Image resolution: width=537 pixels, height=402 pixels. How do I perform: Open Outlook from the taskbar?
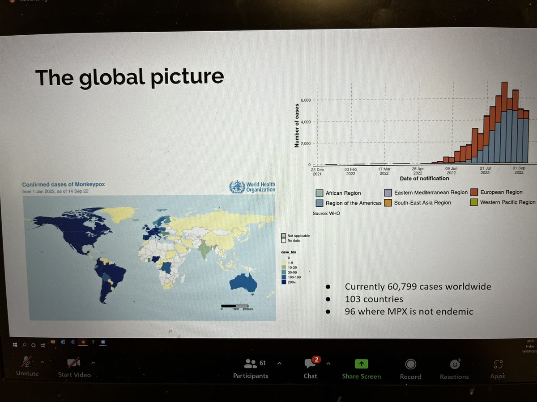point(63,342)
